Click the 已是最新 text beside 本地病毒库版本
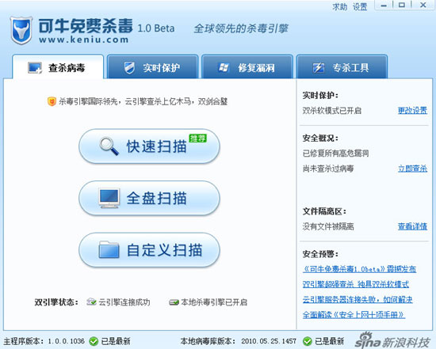The width and height of the screenshot is (436, 349). 329,341
